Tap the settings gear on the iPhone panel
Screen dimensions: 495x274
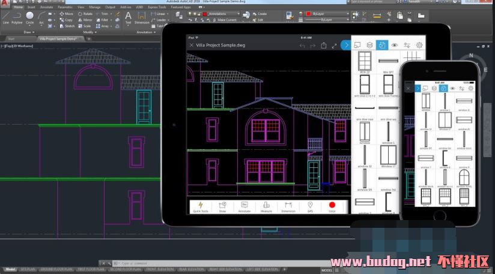[x=471, y=89]
